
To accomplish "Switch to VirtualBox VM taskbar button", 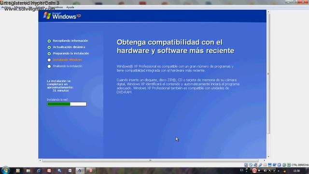I will 80,171.
